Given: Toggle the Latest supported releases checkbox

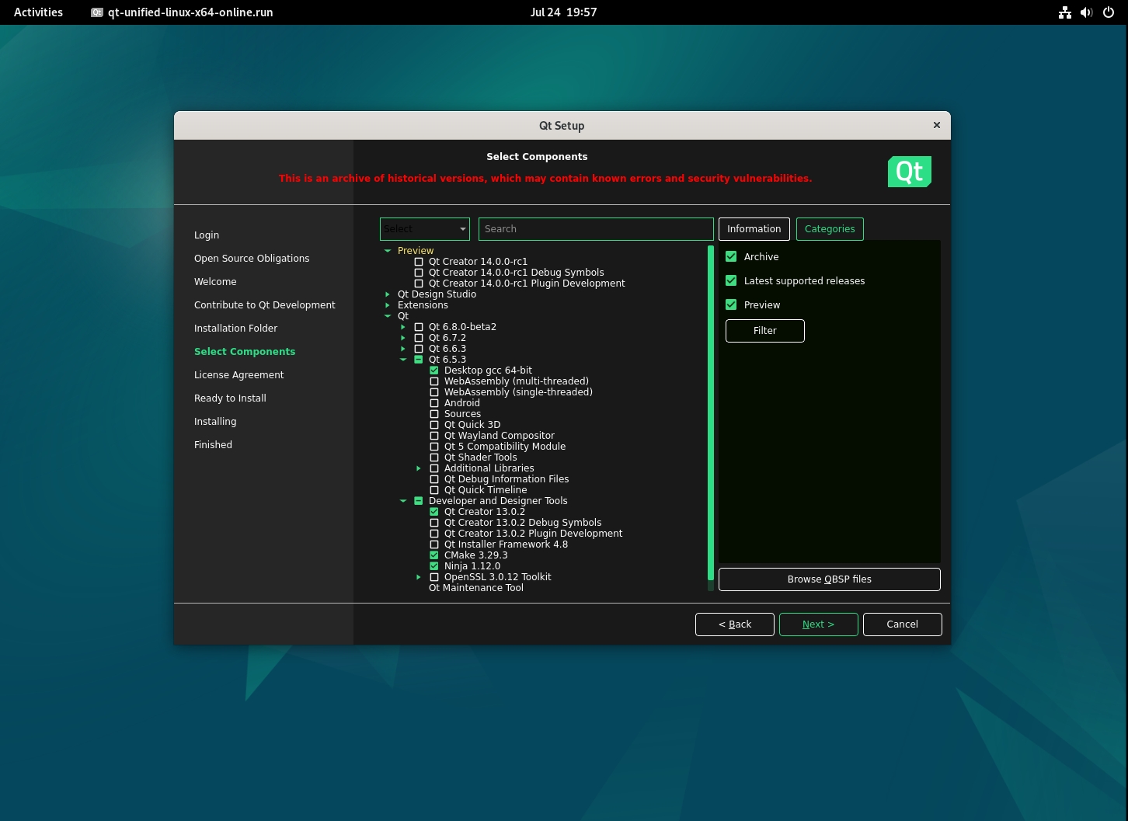Looking at the screenshot, I should coord(731,280).
